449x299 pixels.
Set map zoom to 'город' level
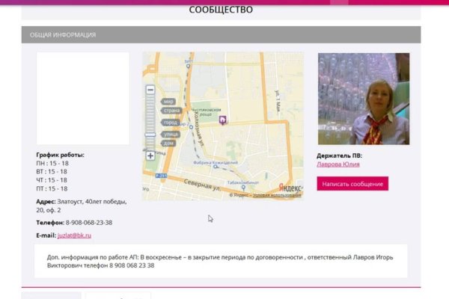pos(170,122)
